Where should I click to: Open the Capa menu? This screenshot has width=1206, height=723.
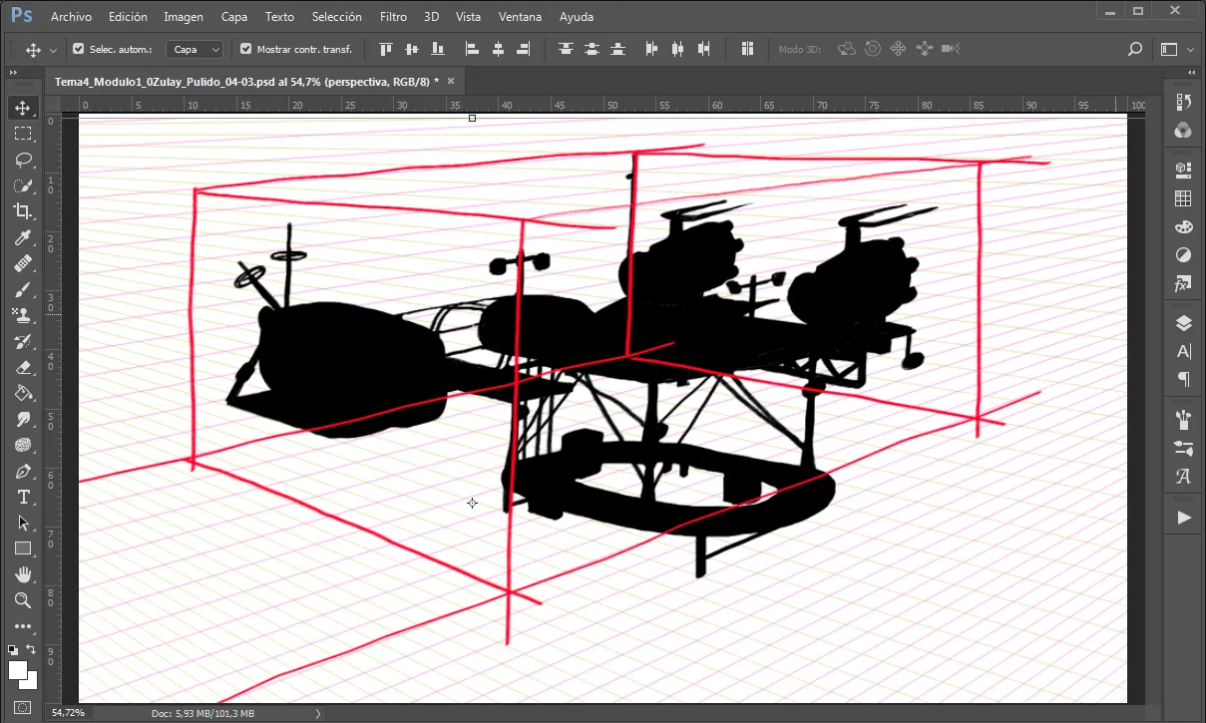point(234,17)
